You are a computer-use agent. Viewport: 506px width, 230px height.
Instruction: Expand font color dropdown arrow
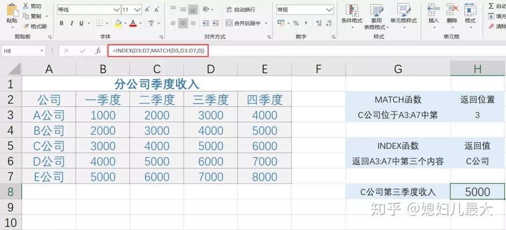(141, 23)
